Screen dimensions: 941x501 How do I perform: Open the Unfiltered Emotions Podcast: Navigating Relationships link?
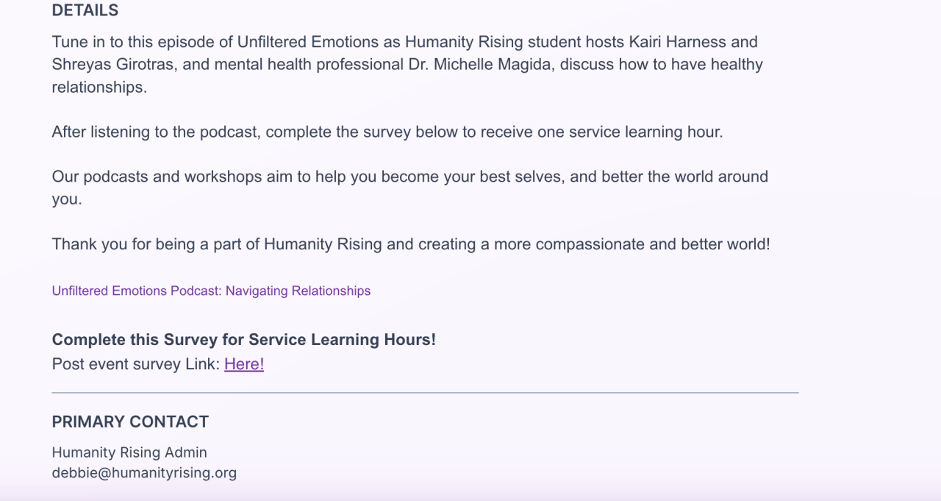(x=211, y=291)
